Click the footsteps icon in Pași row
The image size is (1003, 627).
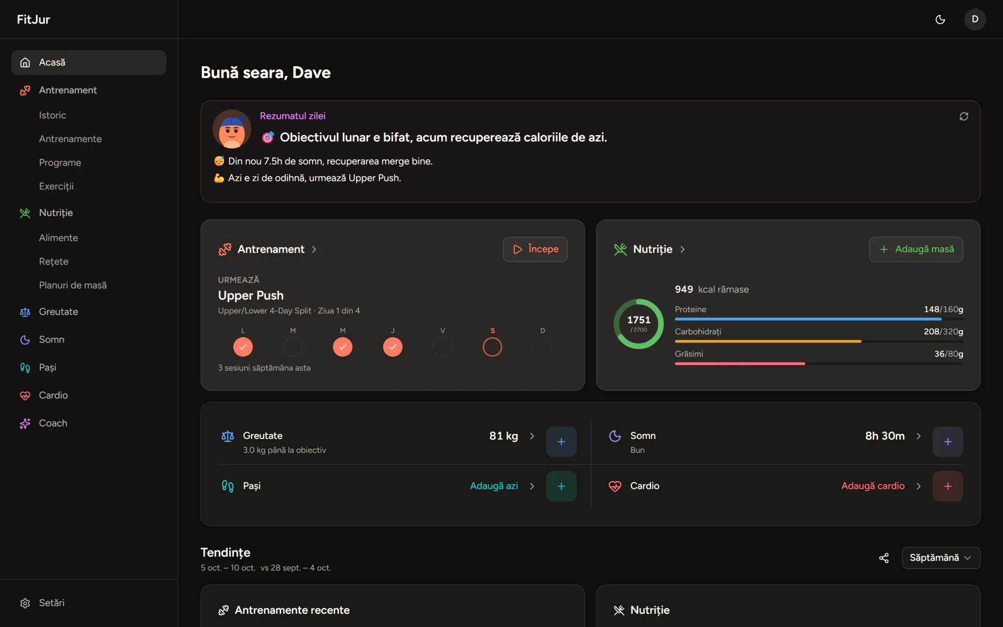227,486
